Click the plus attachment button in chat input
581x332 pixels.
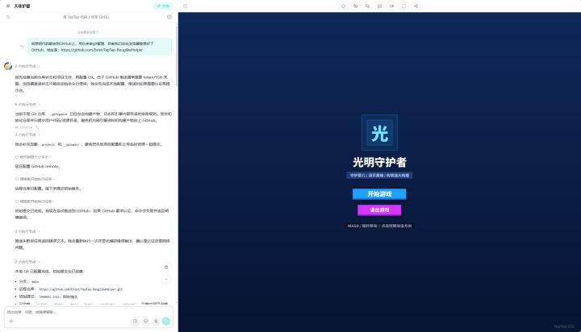tap(11, 322)
